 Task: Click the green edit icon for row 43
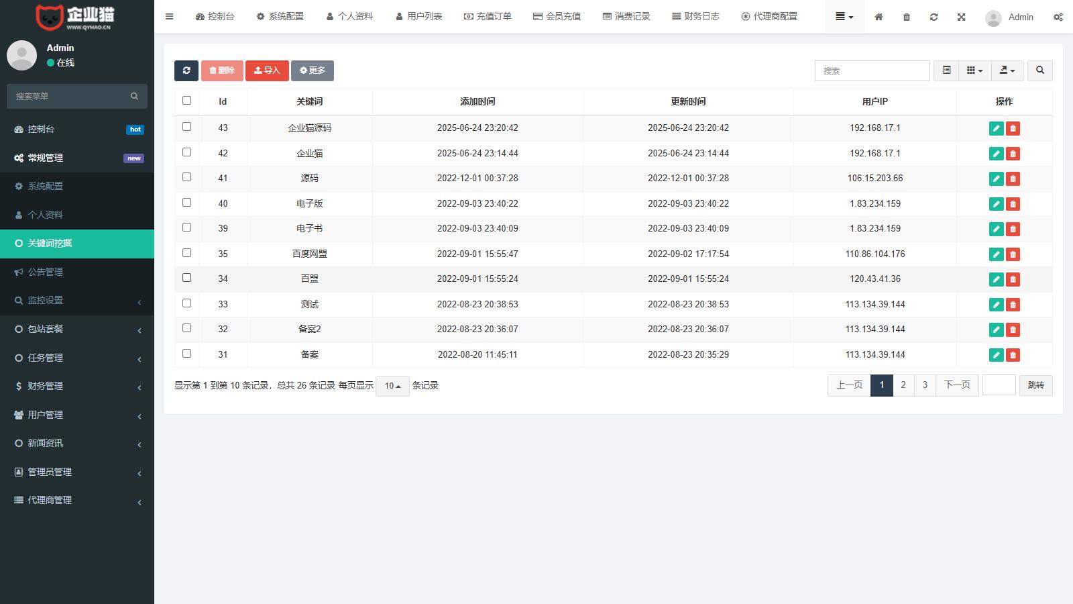coord(996,128)
